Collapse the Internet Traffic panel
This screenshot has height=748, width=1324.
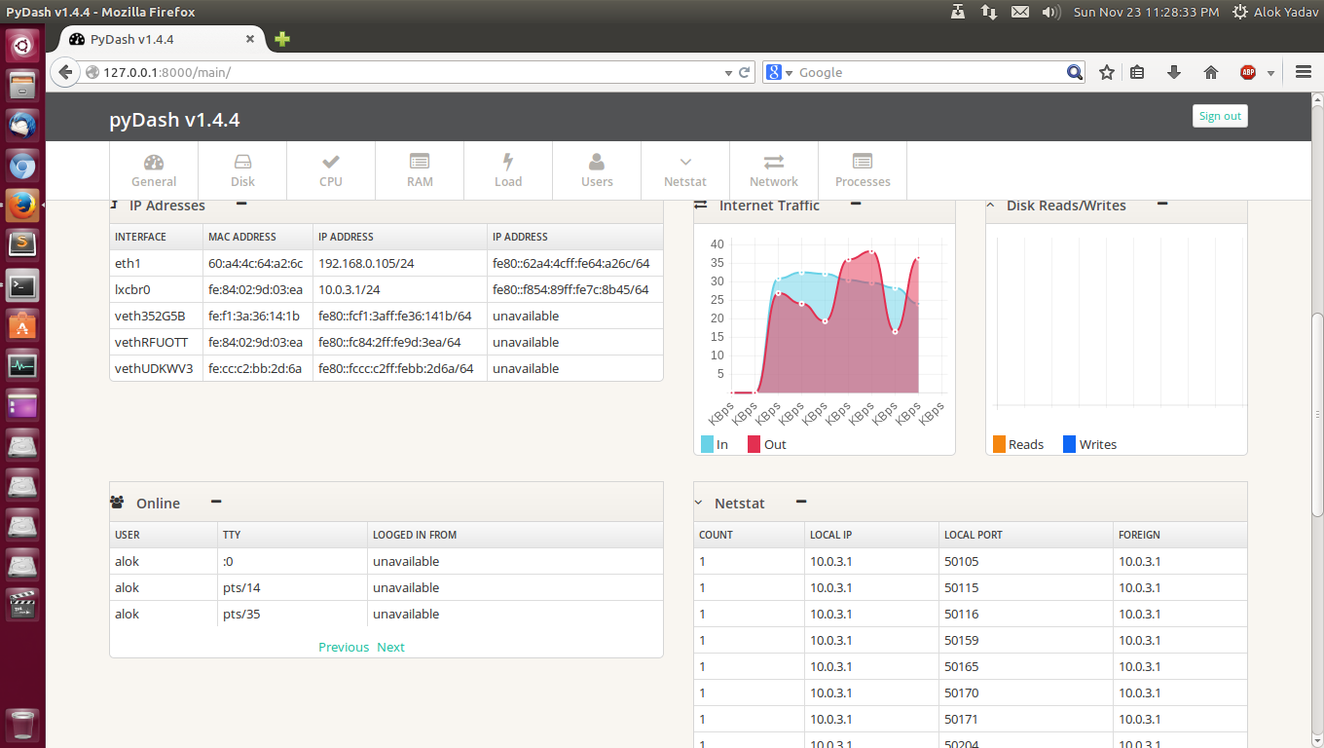pyautogui.click(x=856, y=204)
